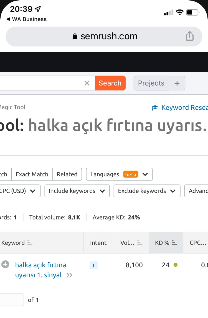Click double chevron beside keyword

coord(69,275)
